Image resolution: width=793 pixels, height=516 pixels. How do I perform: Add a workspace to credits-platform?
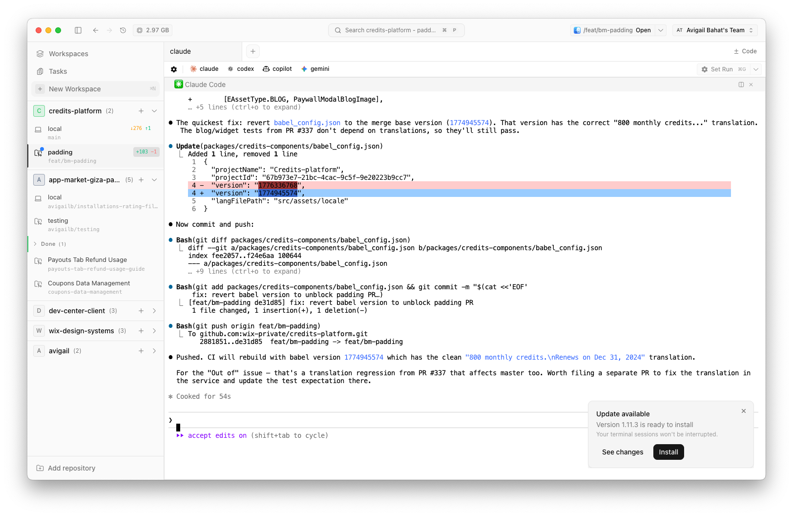pos(141,111)
